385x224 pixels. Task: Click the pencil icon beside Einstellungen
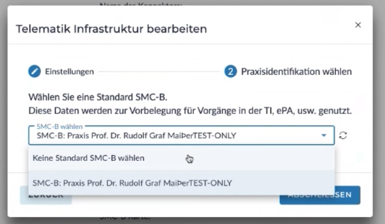click(34, 72)
